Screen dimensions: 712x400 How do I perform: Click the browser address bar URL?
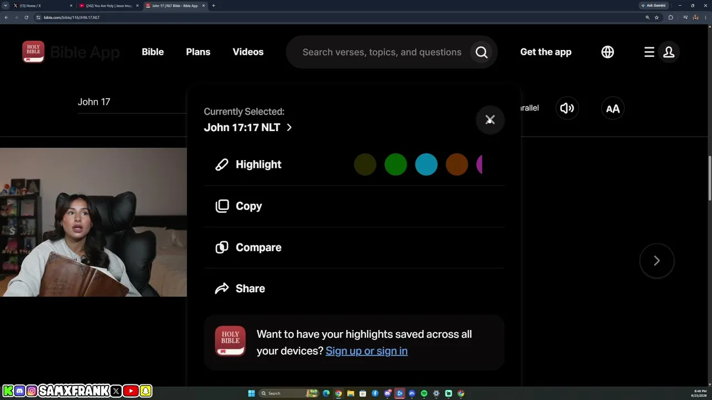click(x=72, y=17)
